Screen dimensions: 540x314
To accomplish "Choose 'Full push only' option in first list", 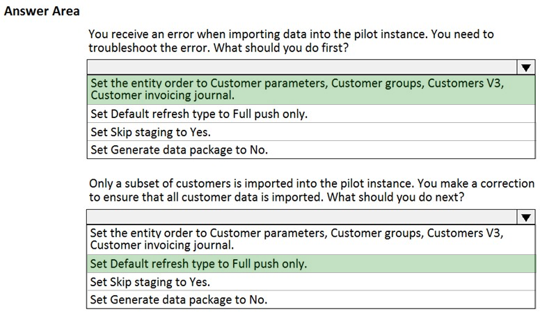I will [x=311, y=114].
